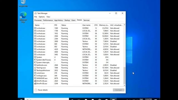The image size is (178, 100).
Task: Switch to the Users tab
Action: (x=73, y=20)
